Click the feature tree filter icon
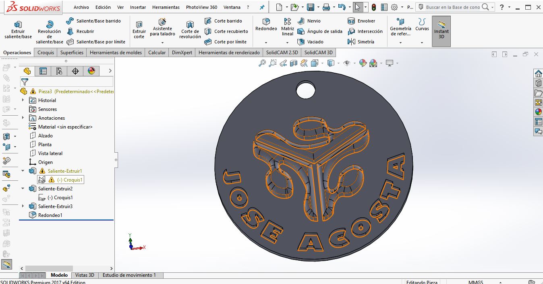543x284 pixels. point(25,82)
